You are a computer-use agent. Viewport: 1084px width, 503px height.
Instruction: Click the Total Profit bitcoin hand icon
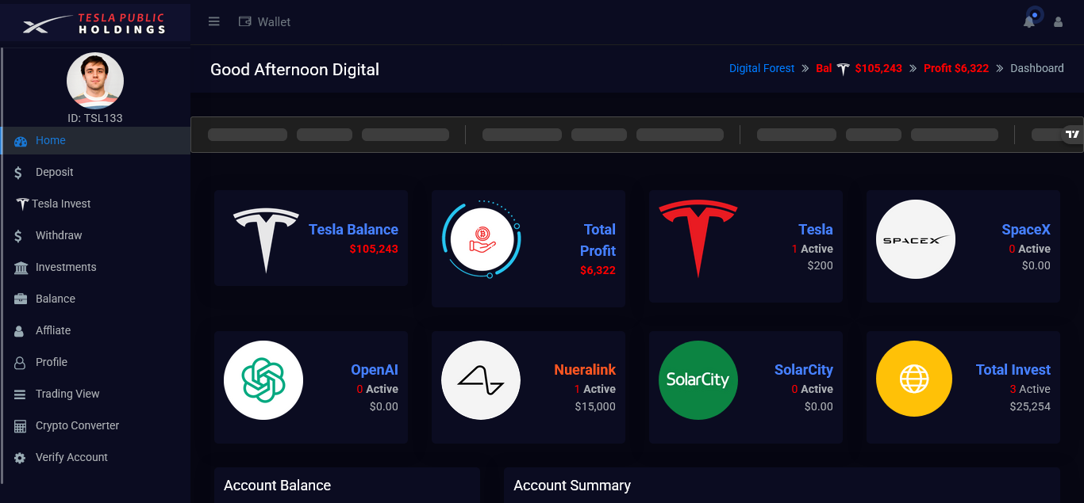click(x=482, y=238)
